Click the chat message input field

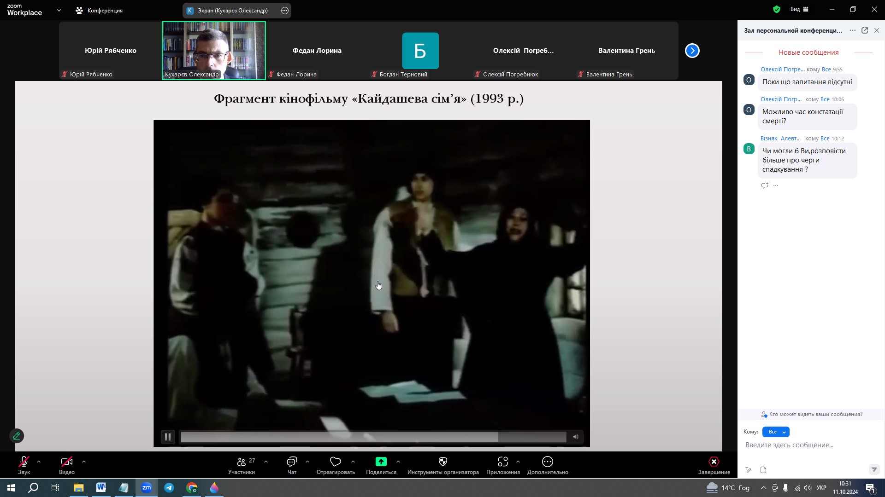(810, 445)
